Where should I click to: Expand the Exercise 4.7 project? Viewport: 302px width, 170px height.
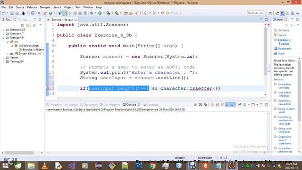click(3, 34)
